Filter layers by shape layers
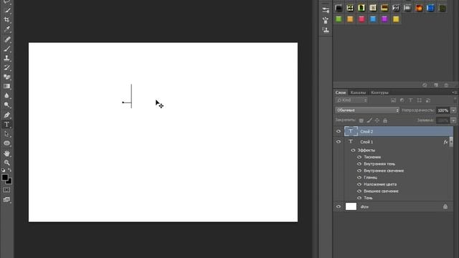The width and height of the screenshot is (459, 258). (419, 100)
